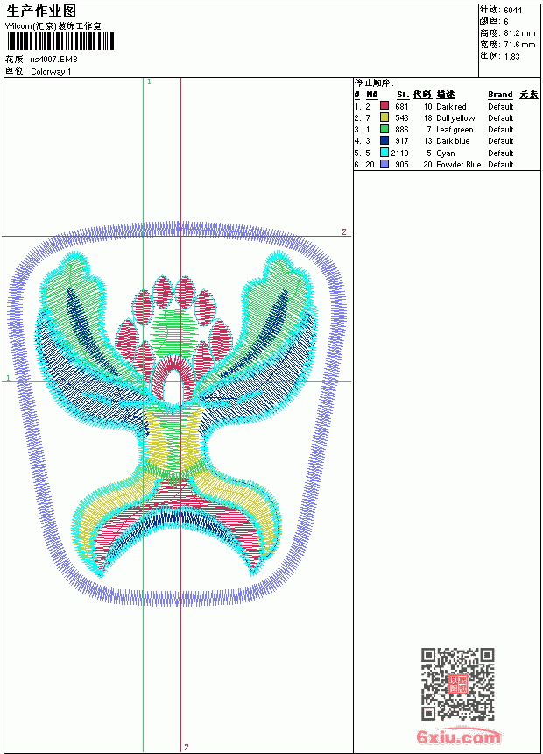Select the xs4007.EMB design file name

click(53, 60)
